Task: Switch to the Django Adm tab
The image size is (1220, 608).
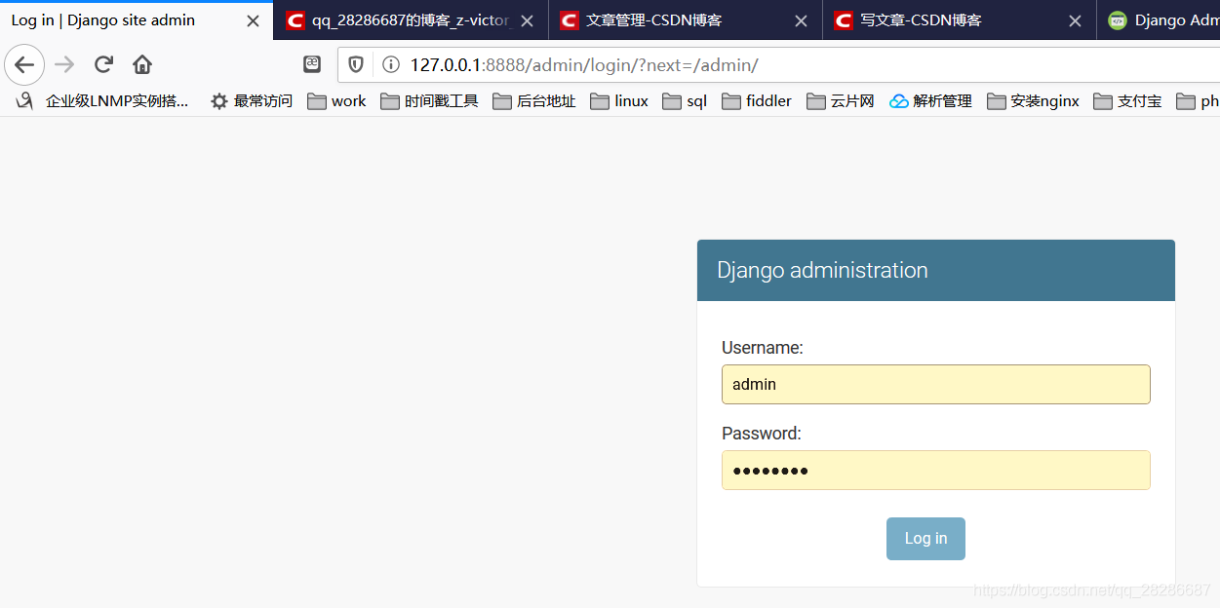Action: [x=1160, y=20]
